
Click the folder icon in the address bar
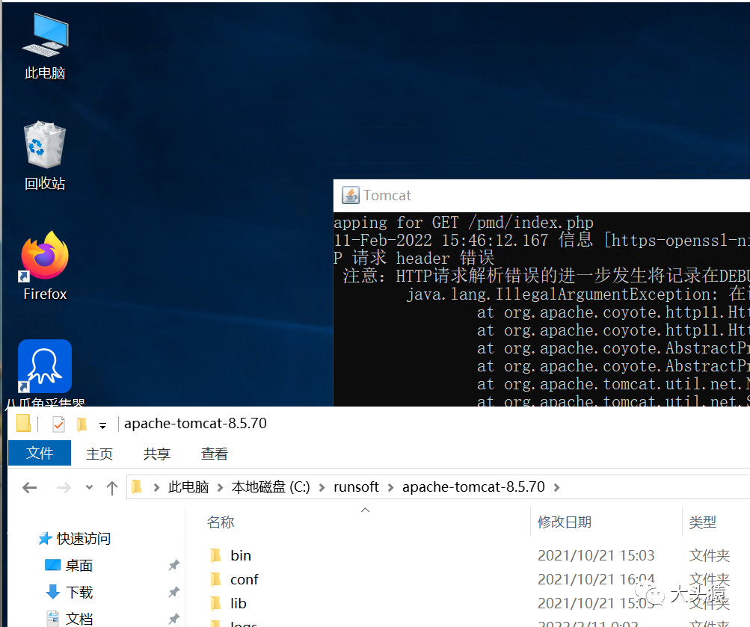[x=137, y=487]
